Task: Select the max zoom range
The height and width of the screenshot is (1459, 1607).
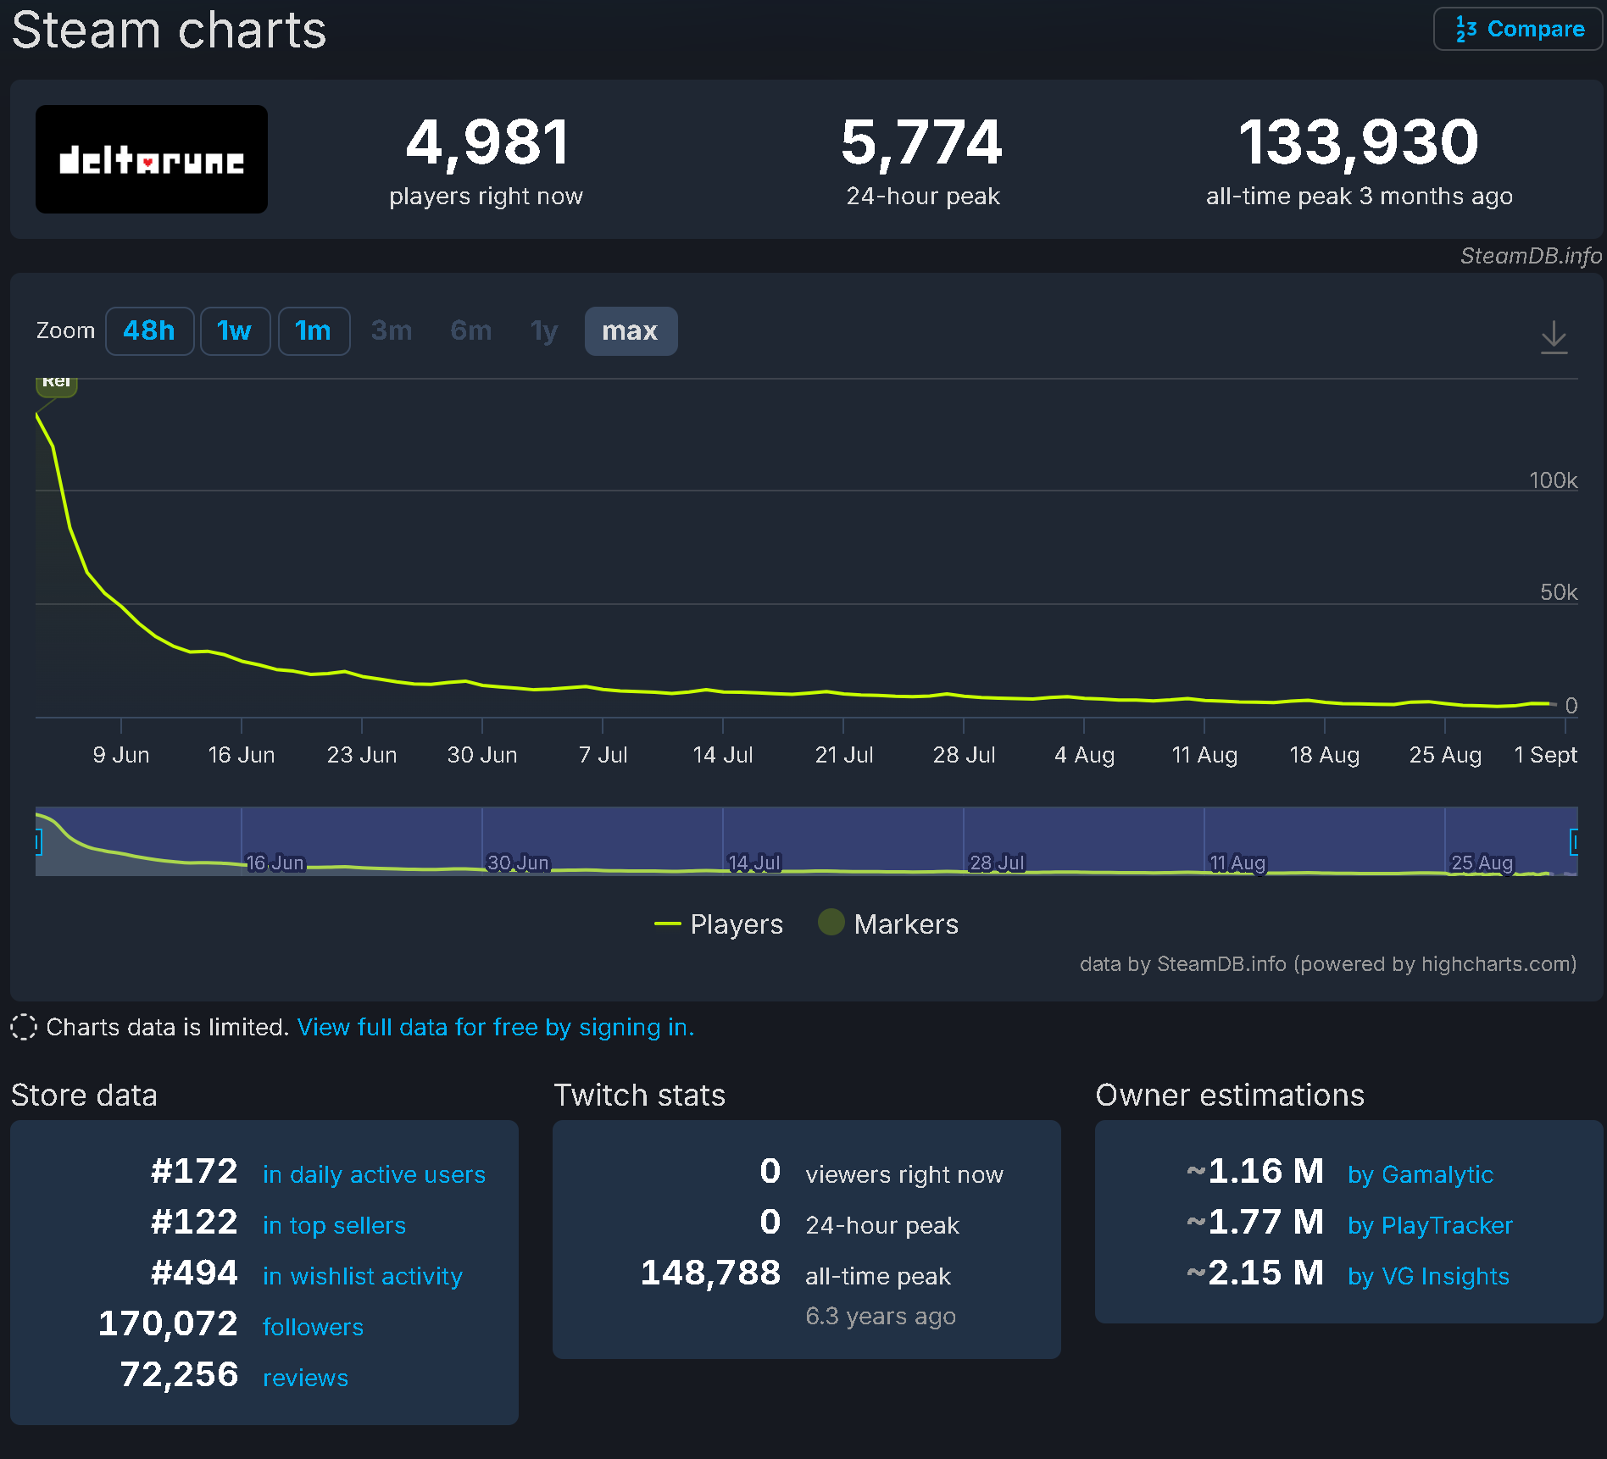Action: (631, 330)
